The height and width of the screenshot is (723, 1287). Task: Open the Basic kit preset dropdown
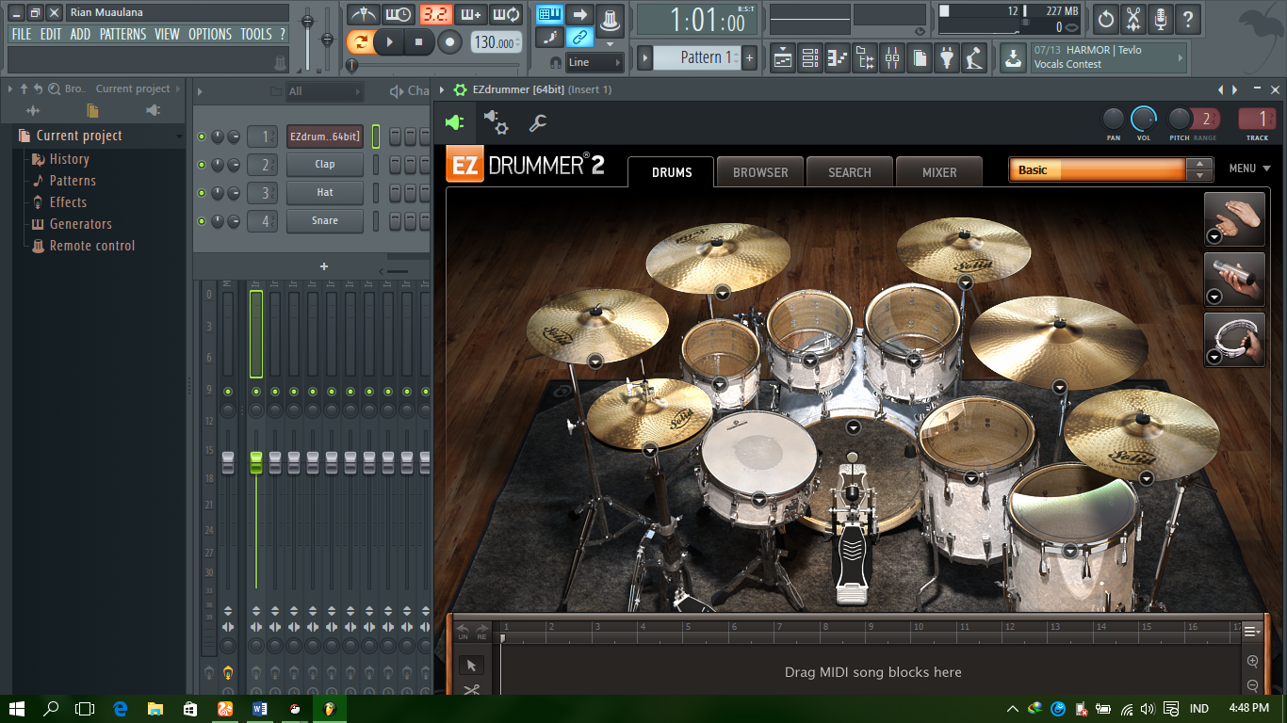click(1109, 169)
